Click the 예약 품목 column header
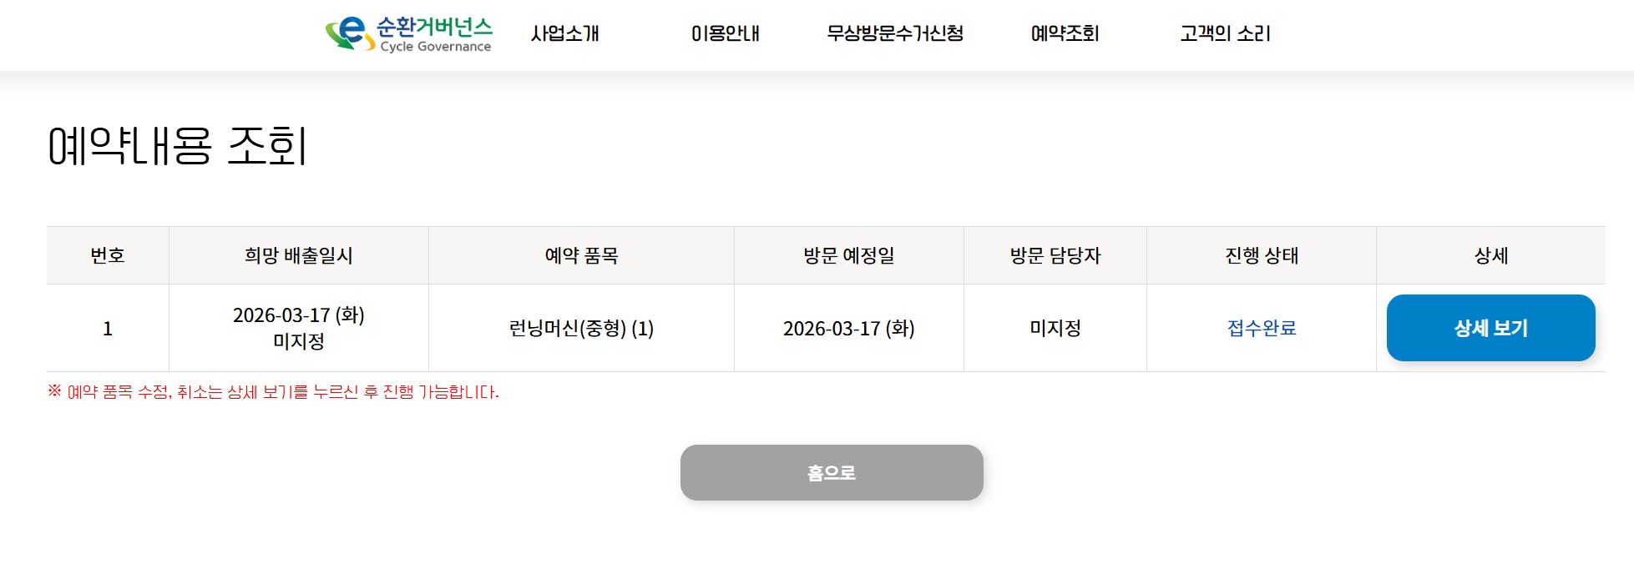This screenshot has width=1634, height=579. click(x=581, y=256)
